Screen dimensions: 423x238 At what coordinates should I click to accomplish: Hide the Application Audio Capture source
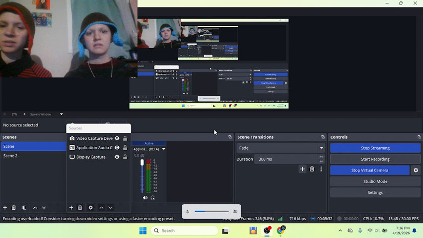point(117,148)
